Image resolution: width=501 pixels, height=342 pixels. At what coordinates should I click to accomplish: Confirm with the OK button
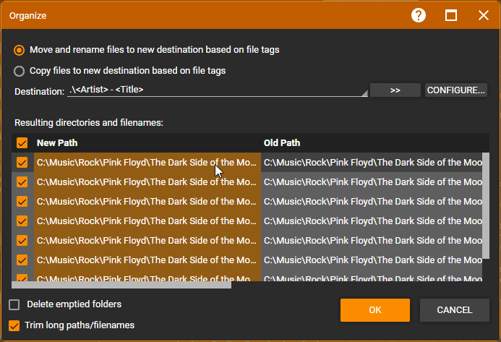pos(374,310)
